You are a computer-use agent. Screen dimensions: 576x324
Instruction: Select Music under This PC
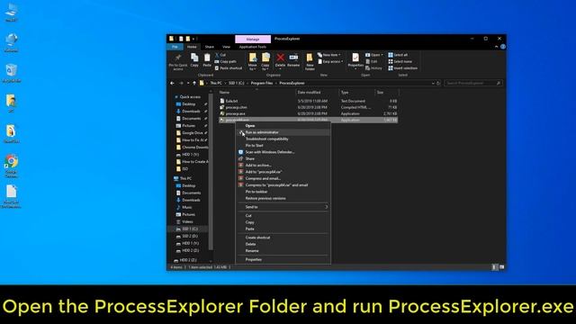coord(187,208)
